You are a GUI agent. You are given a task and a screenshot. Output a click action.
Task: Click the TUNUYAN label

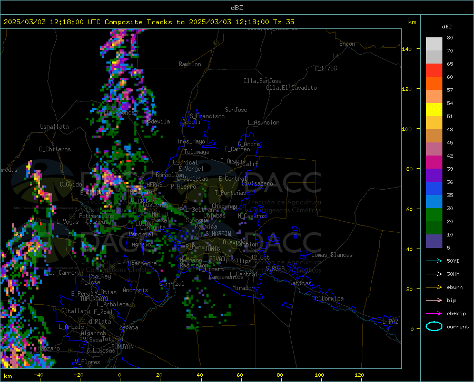122,346
